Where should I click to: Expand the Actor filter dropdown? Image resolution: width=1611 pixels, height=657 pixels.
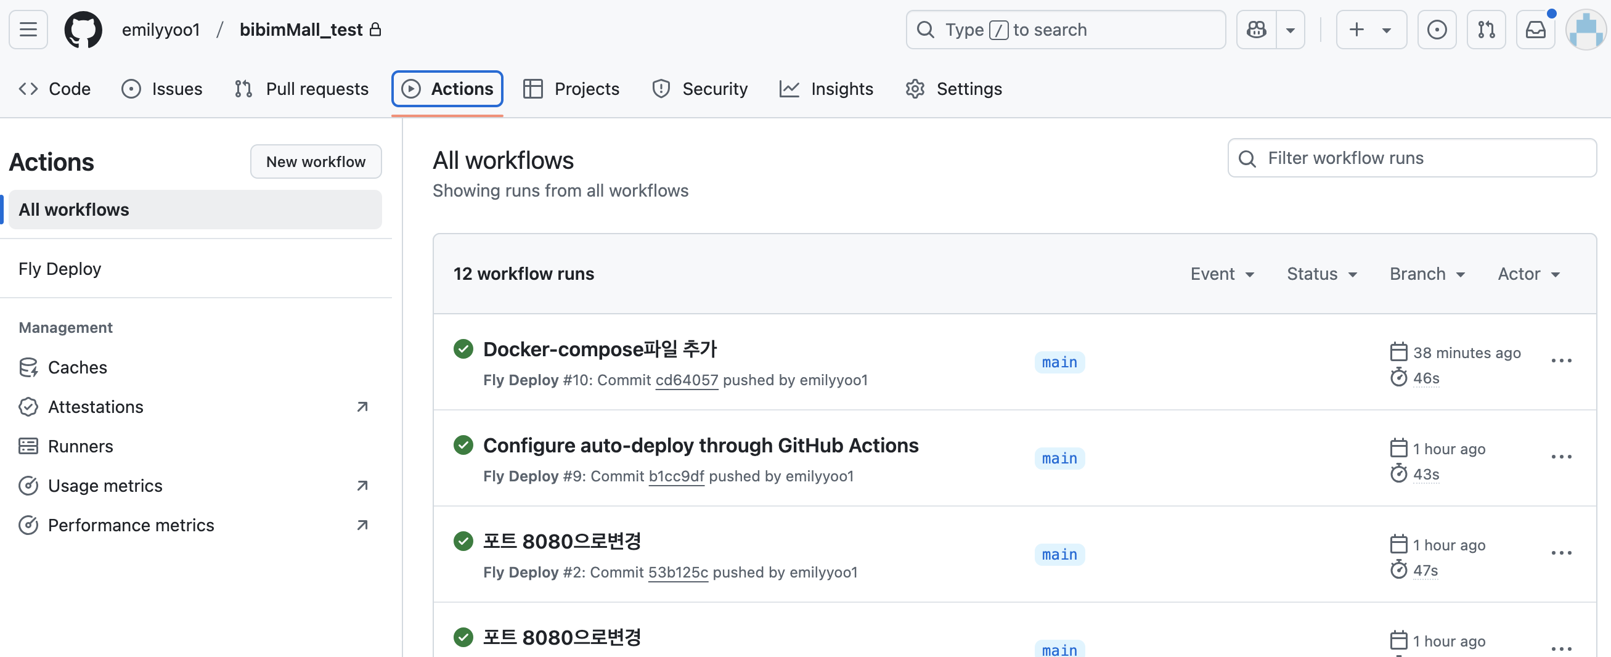[x=1528, y=274]
